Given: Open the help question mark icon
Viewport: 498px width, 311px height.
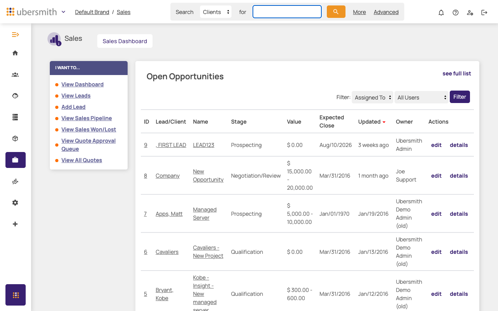Looking at the screenshot, I should click(x=456, y=12).
